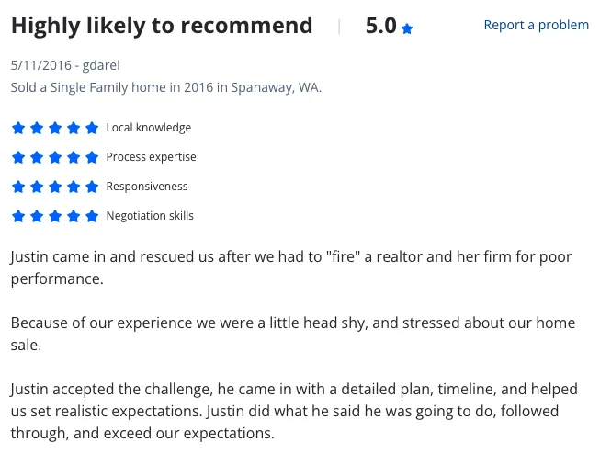The width and height of the screenshot is (600, 454).
Task: Click fourth star of Negotiation skills rating
Action: (74, 216)
